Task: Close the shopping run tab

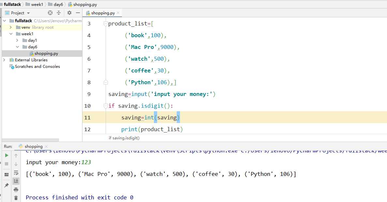Action: click(46, 147)
